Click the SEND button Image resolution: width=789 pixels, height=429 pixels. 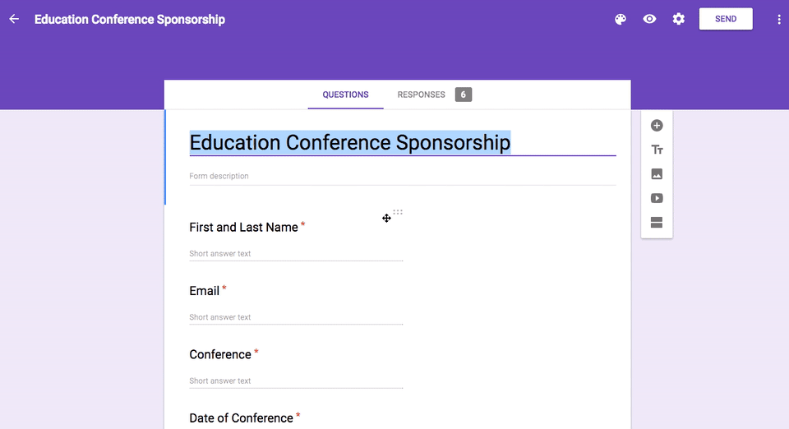point(726,19)
